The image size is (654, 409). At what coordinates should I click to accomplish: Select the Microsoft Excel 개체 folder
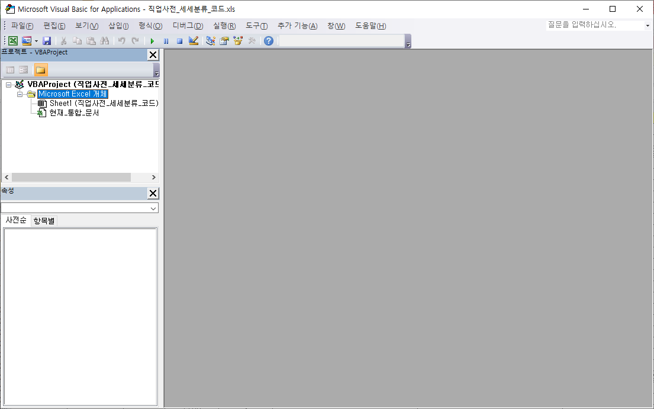click(x=73, y=94)
